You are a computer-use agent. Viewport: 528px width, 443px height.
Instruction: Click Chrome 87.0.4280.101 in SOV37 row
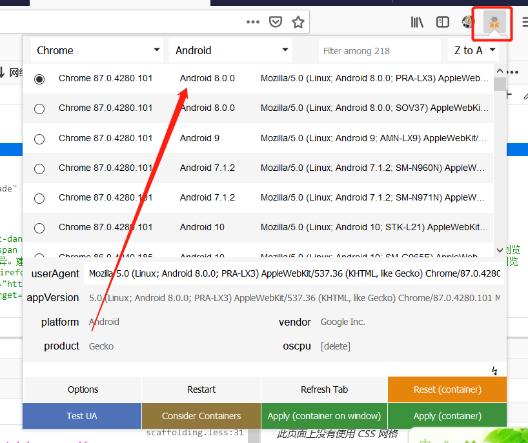pos(105,108)
